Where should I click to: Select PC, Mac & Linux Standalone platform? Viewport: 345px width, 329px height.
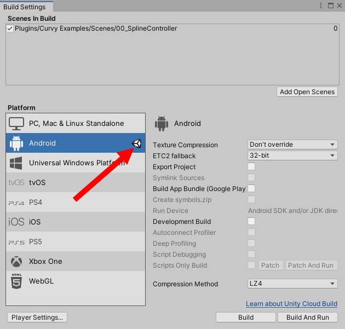tap(76, 123)
